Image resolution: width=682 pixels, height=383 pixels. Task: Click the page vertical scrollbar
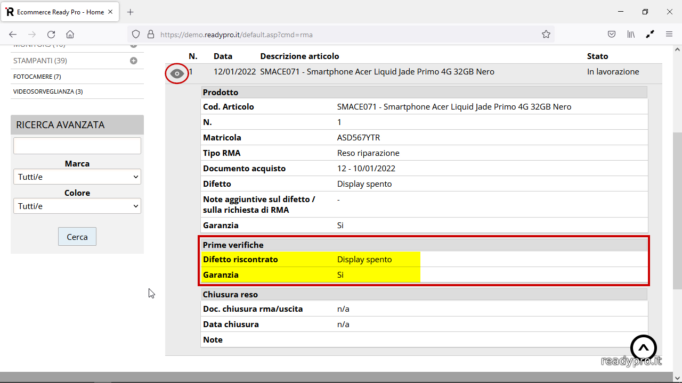[x=677, y=211]
